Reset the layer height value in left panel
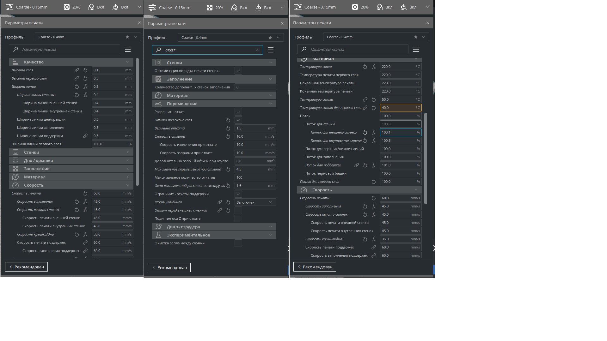Viewport: 607px width, 341px height. (85, 70)
